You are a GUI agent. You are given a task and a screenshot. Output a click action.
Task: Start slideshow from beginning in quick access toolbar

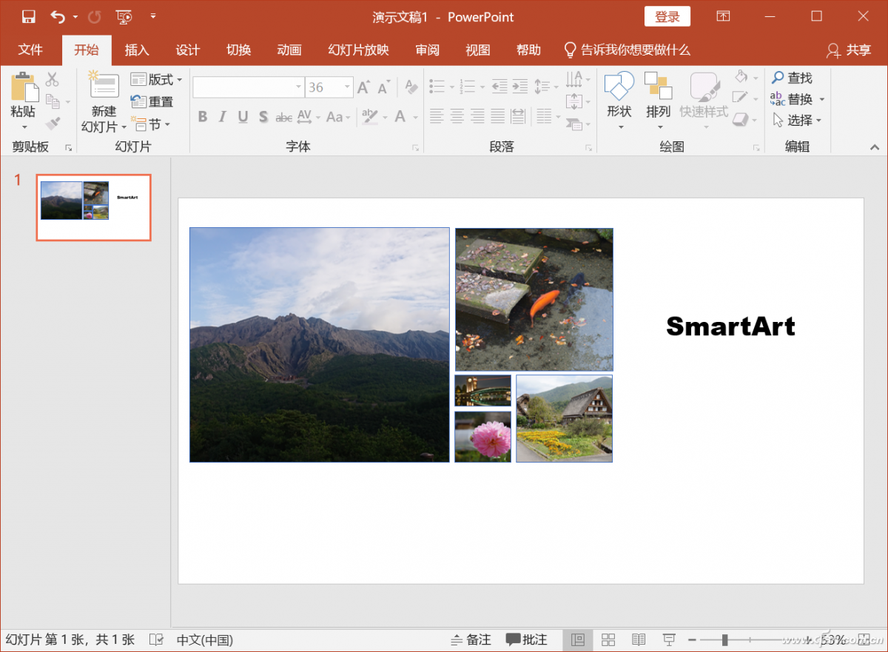tap(124, 16)
